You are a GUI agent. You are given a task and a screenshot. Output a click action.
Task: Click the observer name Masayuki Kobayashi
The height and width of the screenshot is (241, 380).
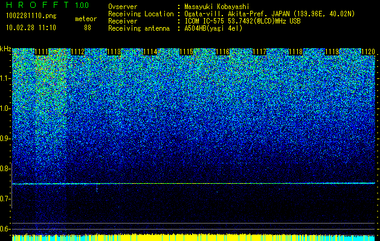(x=216, y=7)
